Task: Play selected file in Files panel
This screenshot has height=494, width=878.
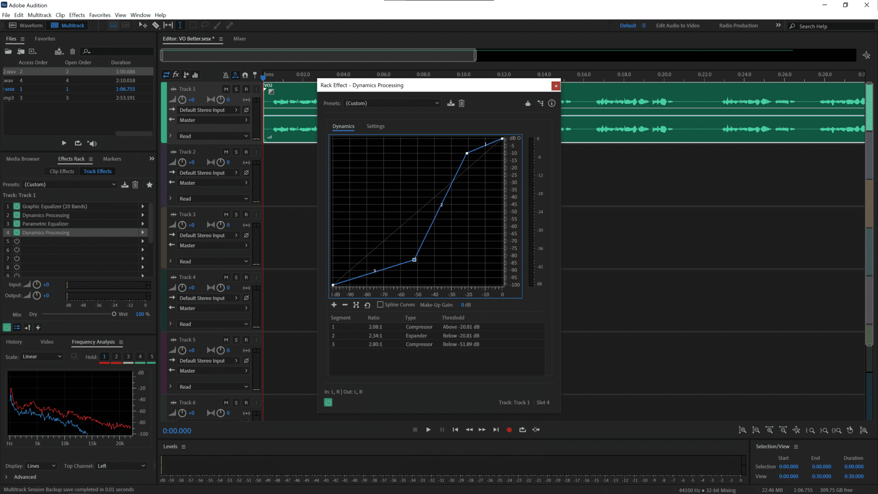Action: (x=64, y=143)
